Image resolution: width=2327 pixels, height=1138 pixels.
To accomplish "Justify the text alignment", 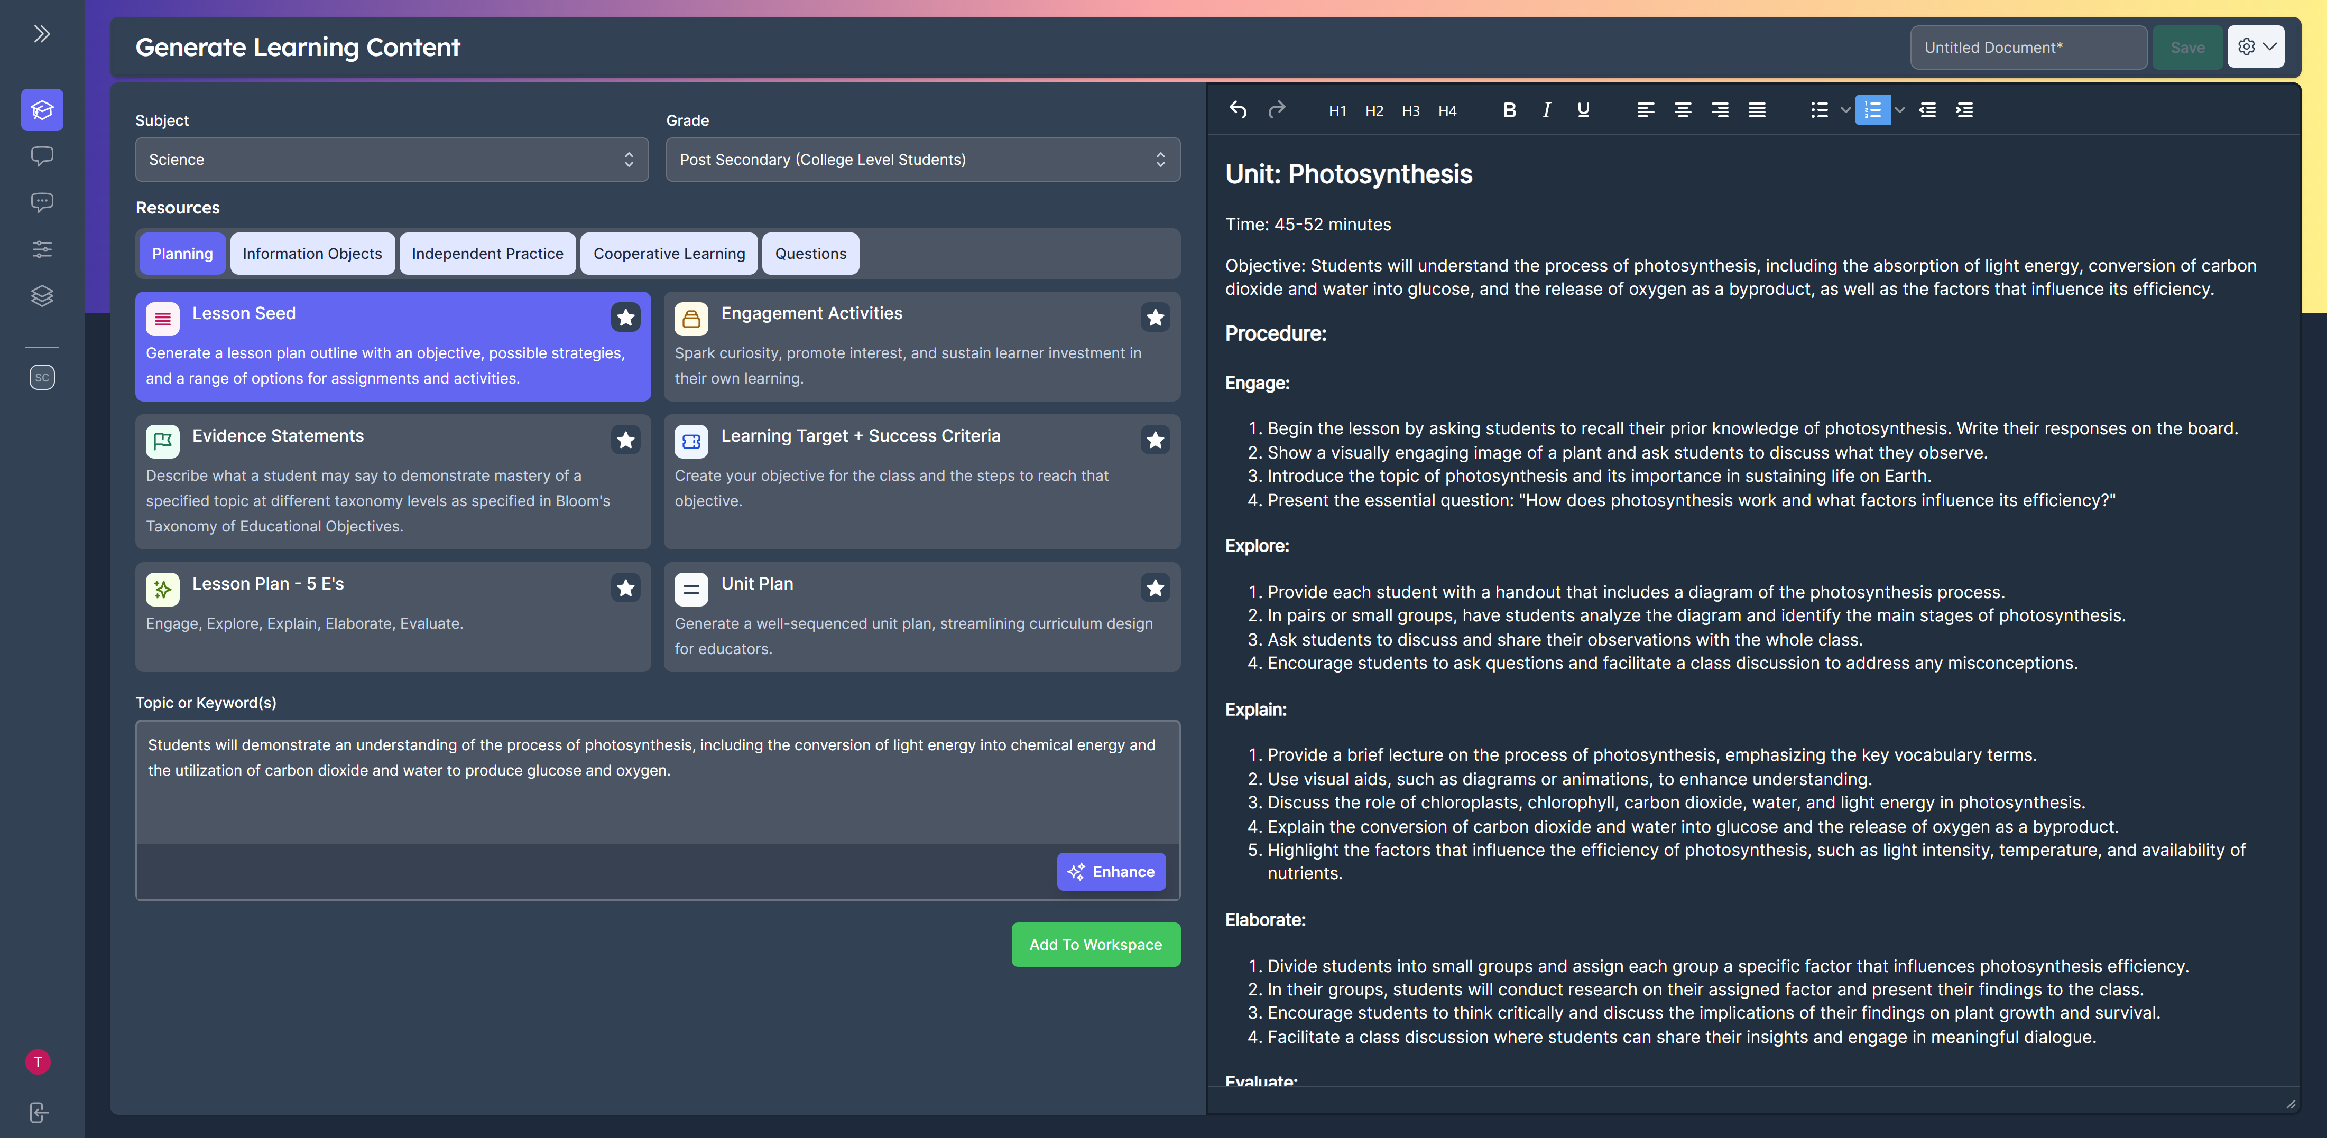I will [1756, 110].
